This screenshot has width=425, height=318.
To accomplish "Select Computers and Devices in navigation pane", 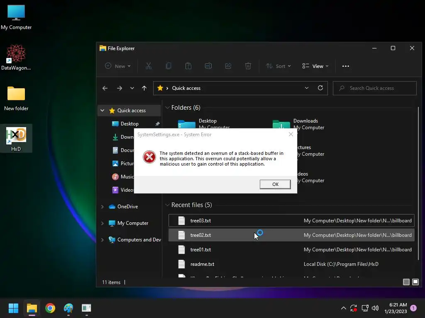I will [139, 240].
